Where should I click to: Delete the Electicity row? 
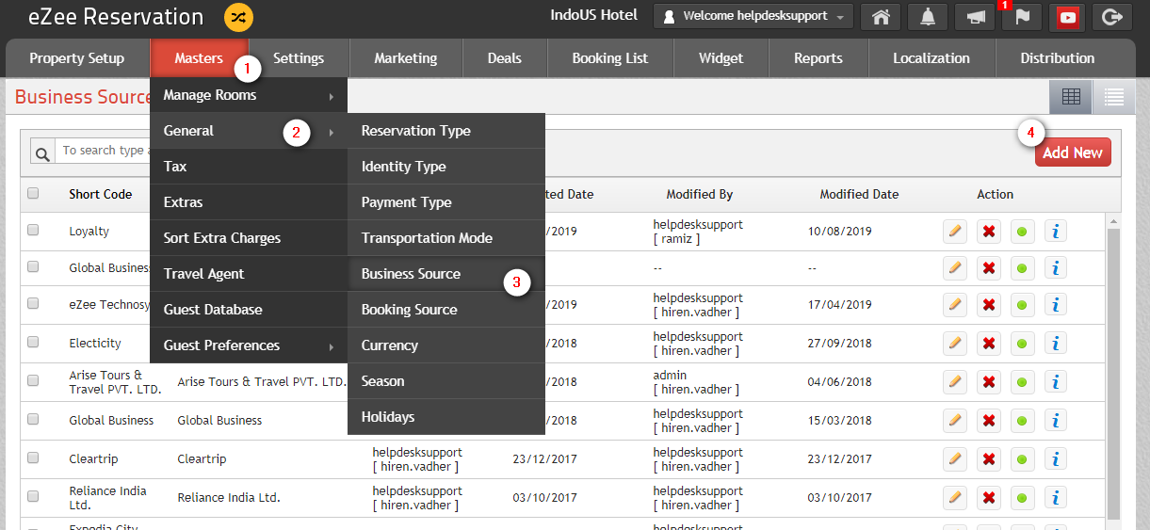989,344
